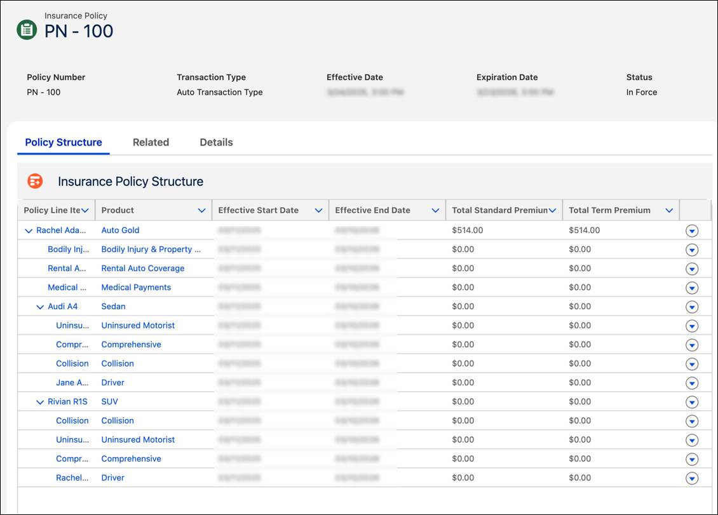718x515 pixels.
Task: Open row actions for Medical Payments row
Action: pyautogui.click(x=692, y=288)
